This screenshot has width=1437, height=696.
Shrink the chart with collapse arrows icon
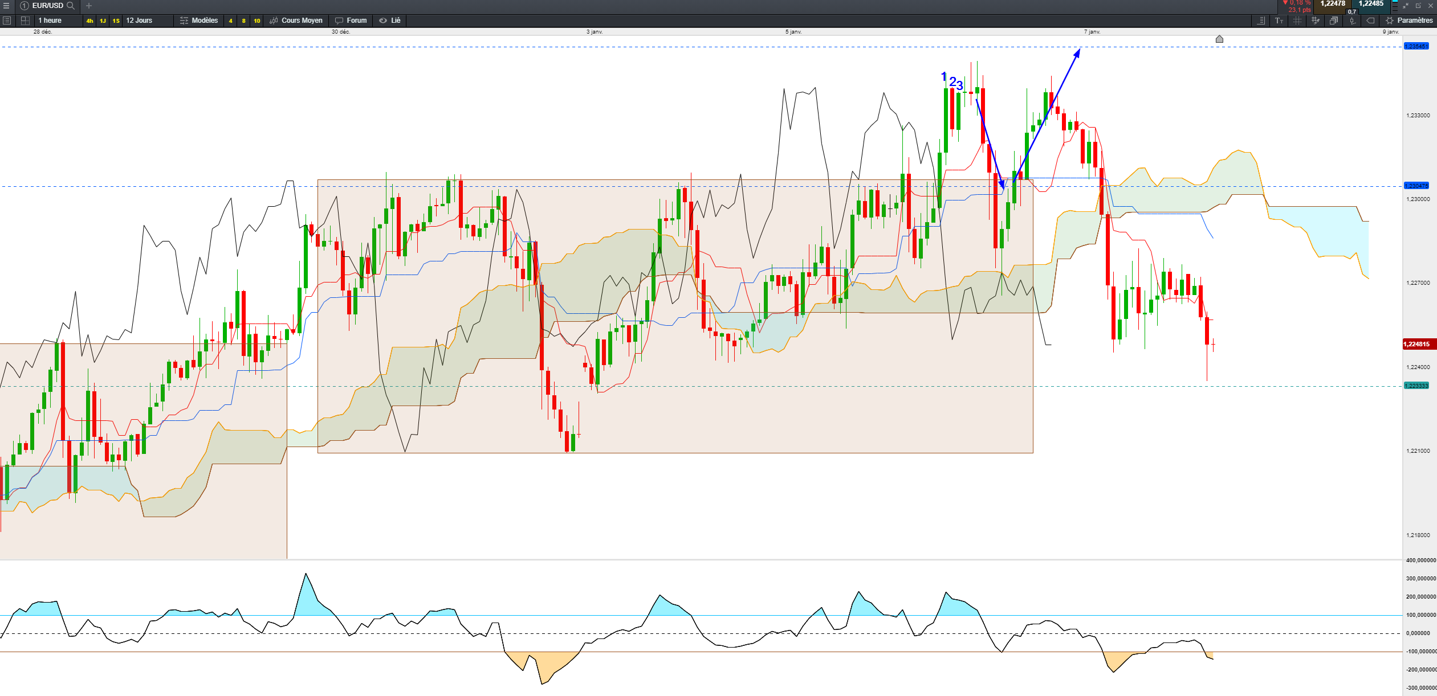click(1407, 6)
